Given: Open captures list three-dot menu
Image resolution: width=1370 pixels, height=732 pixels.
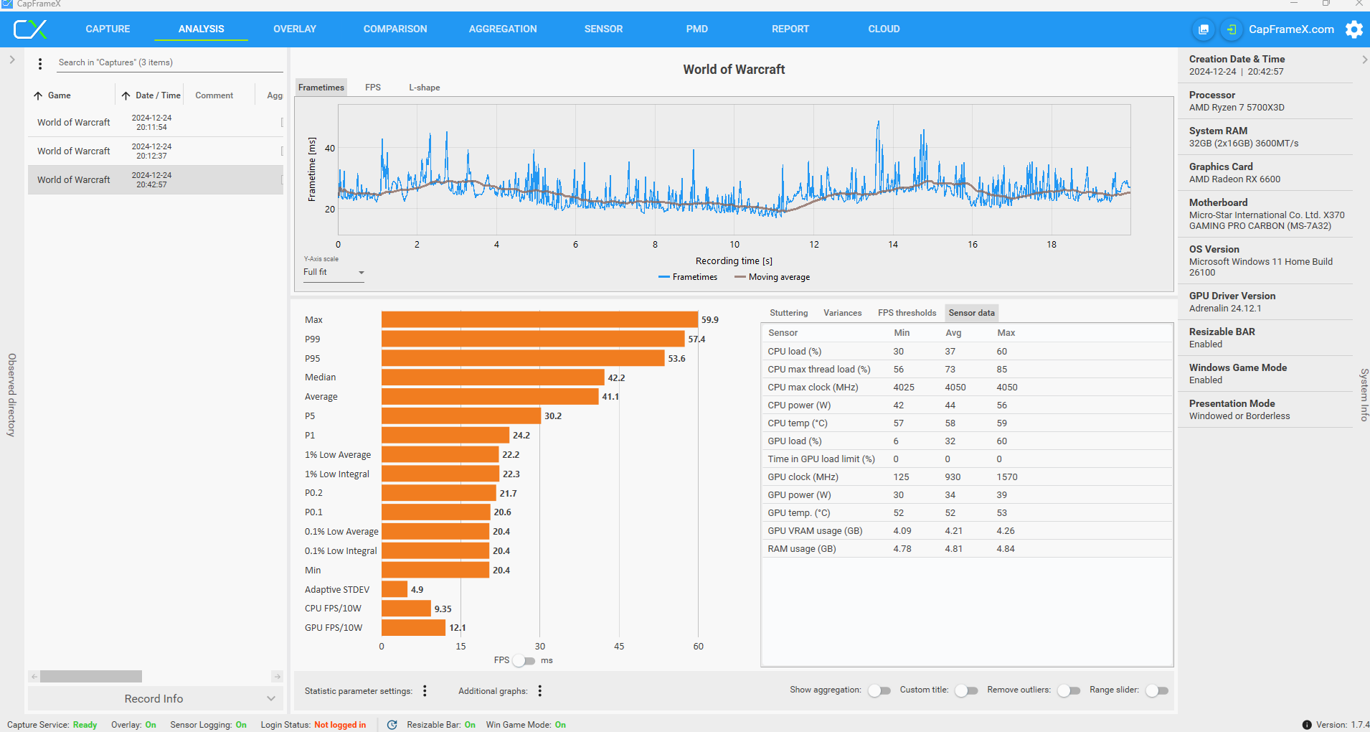Looking at the screenshot, I should 40,63.
